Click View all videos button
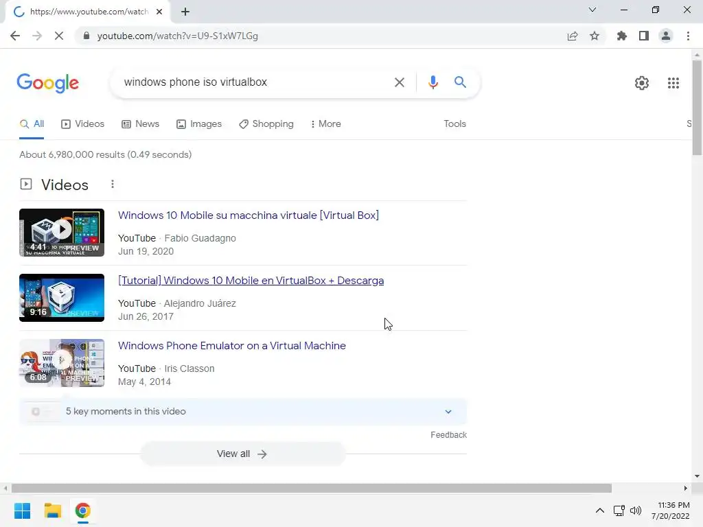 242,454
